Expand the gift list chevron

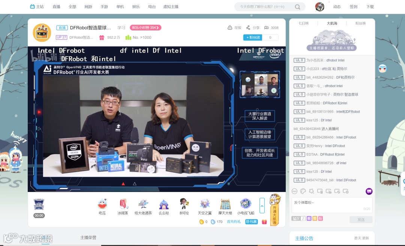262,206
